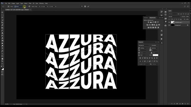Select the Clone Stamp tool
191x107 pixels.
[2, 33]
